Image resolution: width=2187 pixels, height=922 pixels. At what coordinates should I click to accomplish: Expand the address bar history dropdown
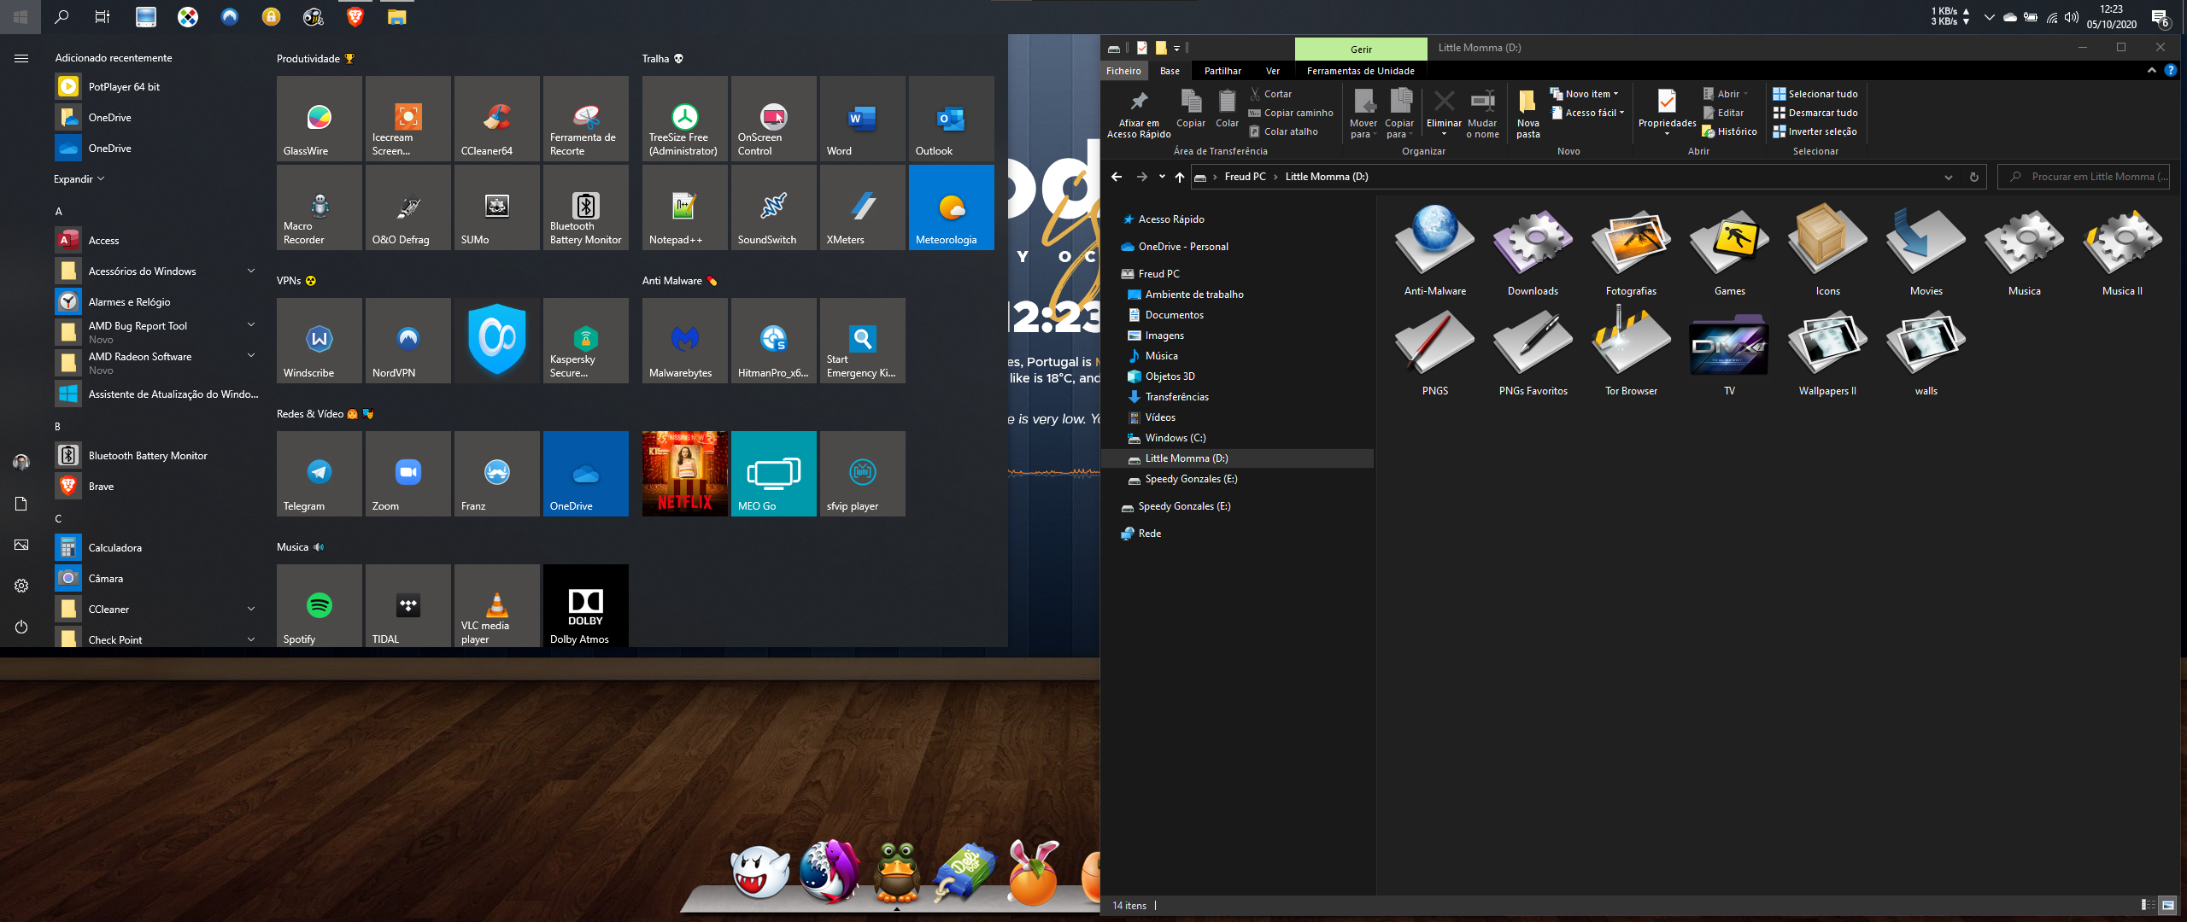tap(1949, 178)
